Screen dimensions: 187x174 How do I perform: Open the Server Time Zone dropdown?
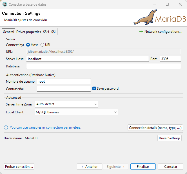coord(66,104)
